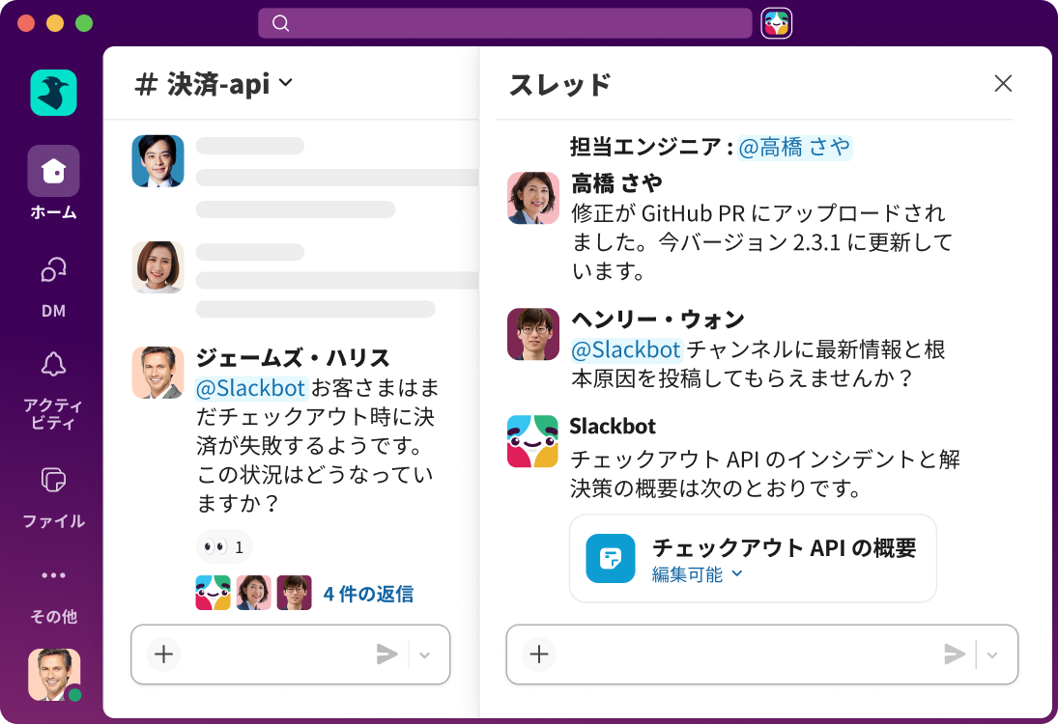Toggle the eyes emoji reaction
The width and height of the screenshot is (1058, 724).
pyautogui.click(x=224, y=546)
